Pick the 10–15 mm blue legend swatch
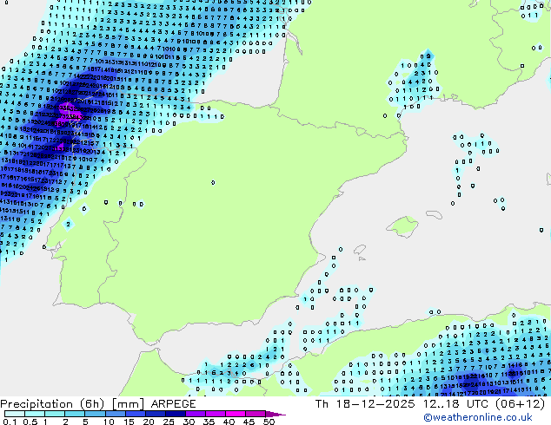The image size is (551, 425). click(x=115, y=414)
